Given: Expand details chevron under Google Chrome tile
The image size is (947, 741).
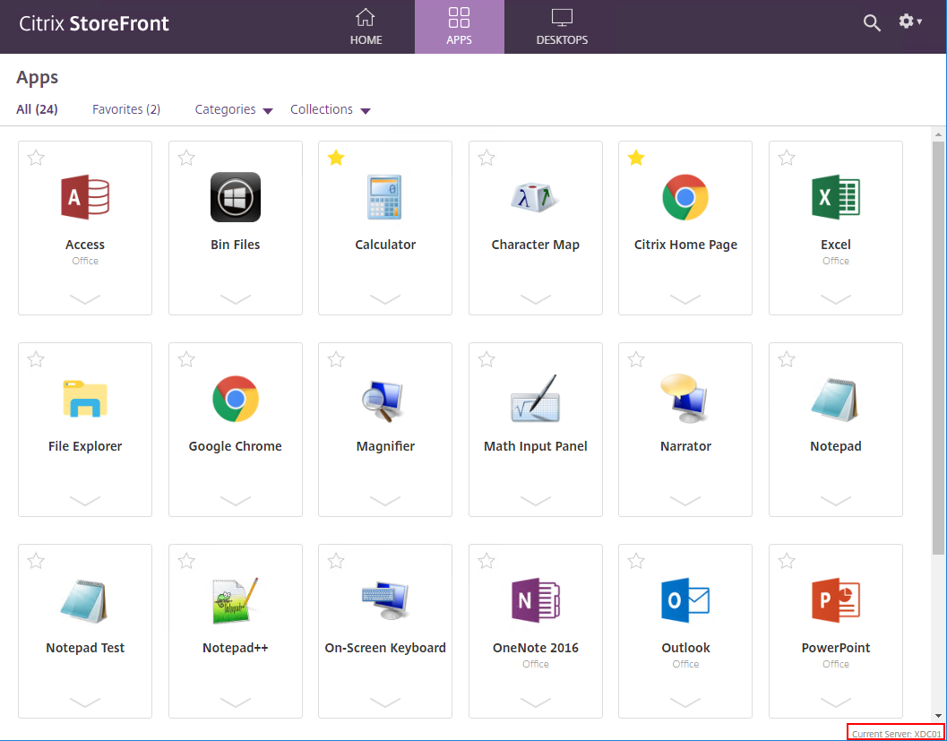Looking at the screenshot, I should (x=236, y=501).
